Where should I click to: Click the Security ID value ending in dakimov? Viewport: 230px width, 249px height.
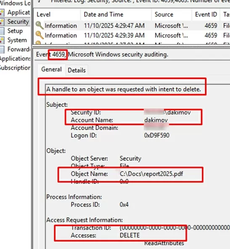167,112
